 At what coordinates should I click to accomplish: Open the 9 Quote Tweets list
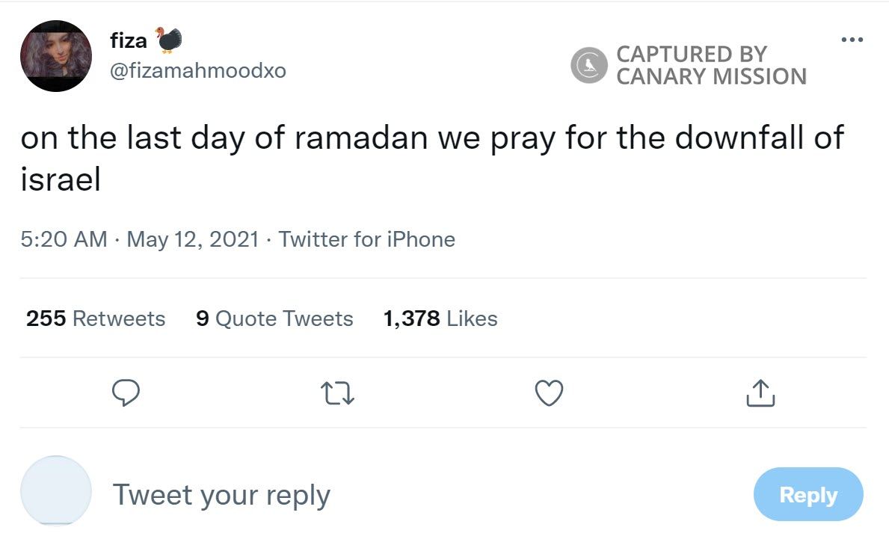point(274,318)
